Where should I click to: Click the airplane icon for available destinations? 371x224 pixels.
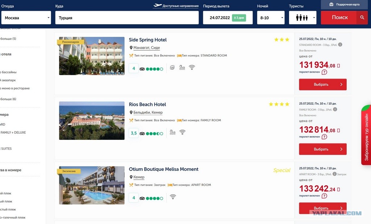pos(157,5)
